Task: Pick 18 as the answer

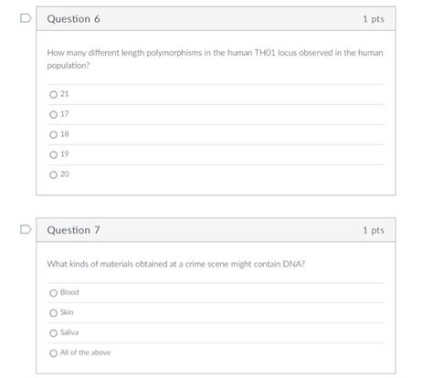Action: 53,135
